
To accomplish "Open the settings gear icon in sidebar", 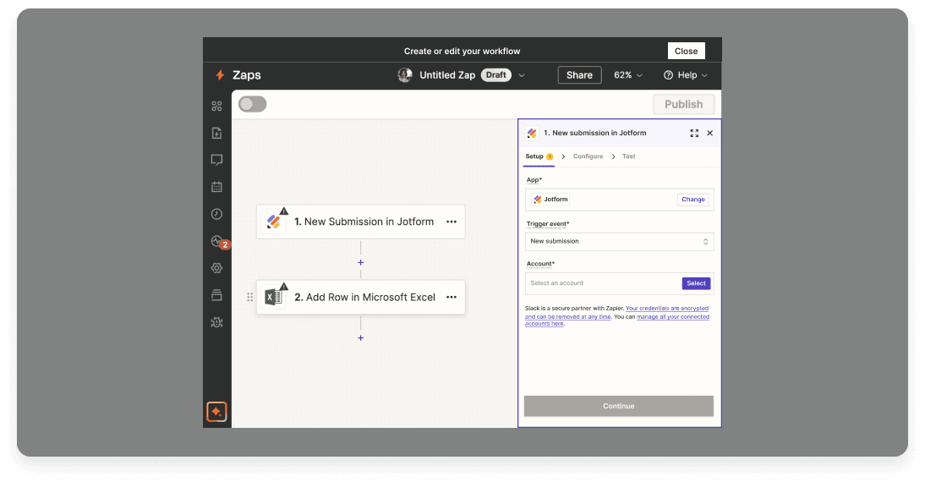I will [x=216, y=268].
